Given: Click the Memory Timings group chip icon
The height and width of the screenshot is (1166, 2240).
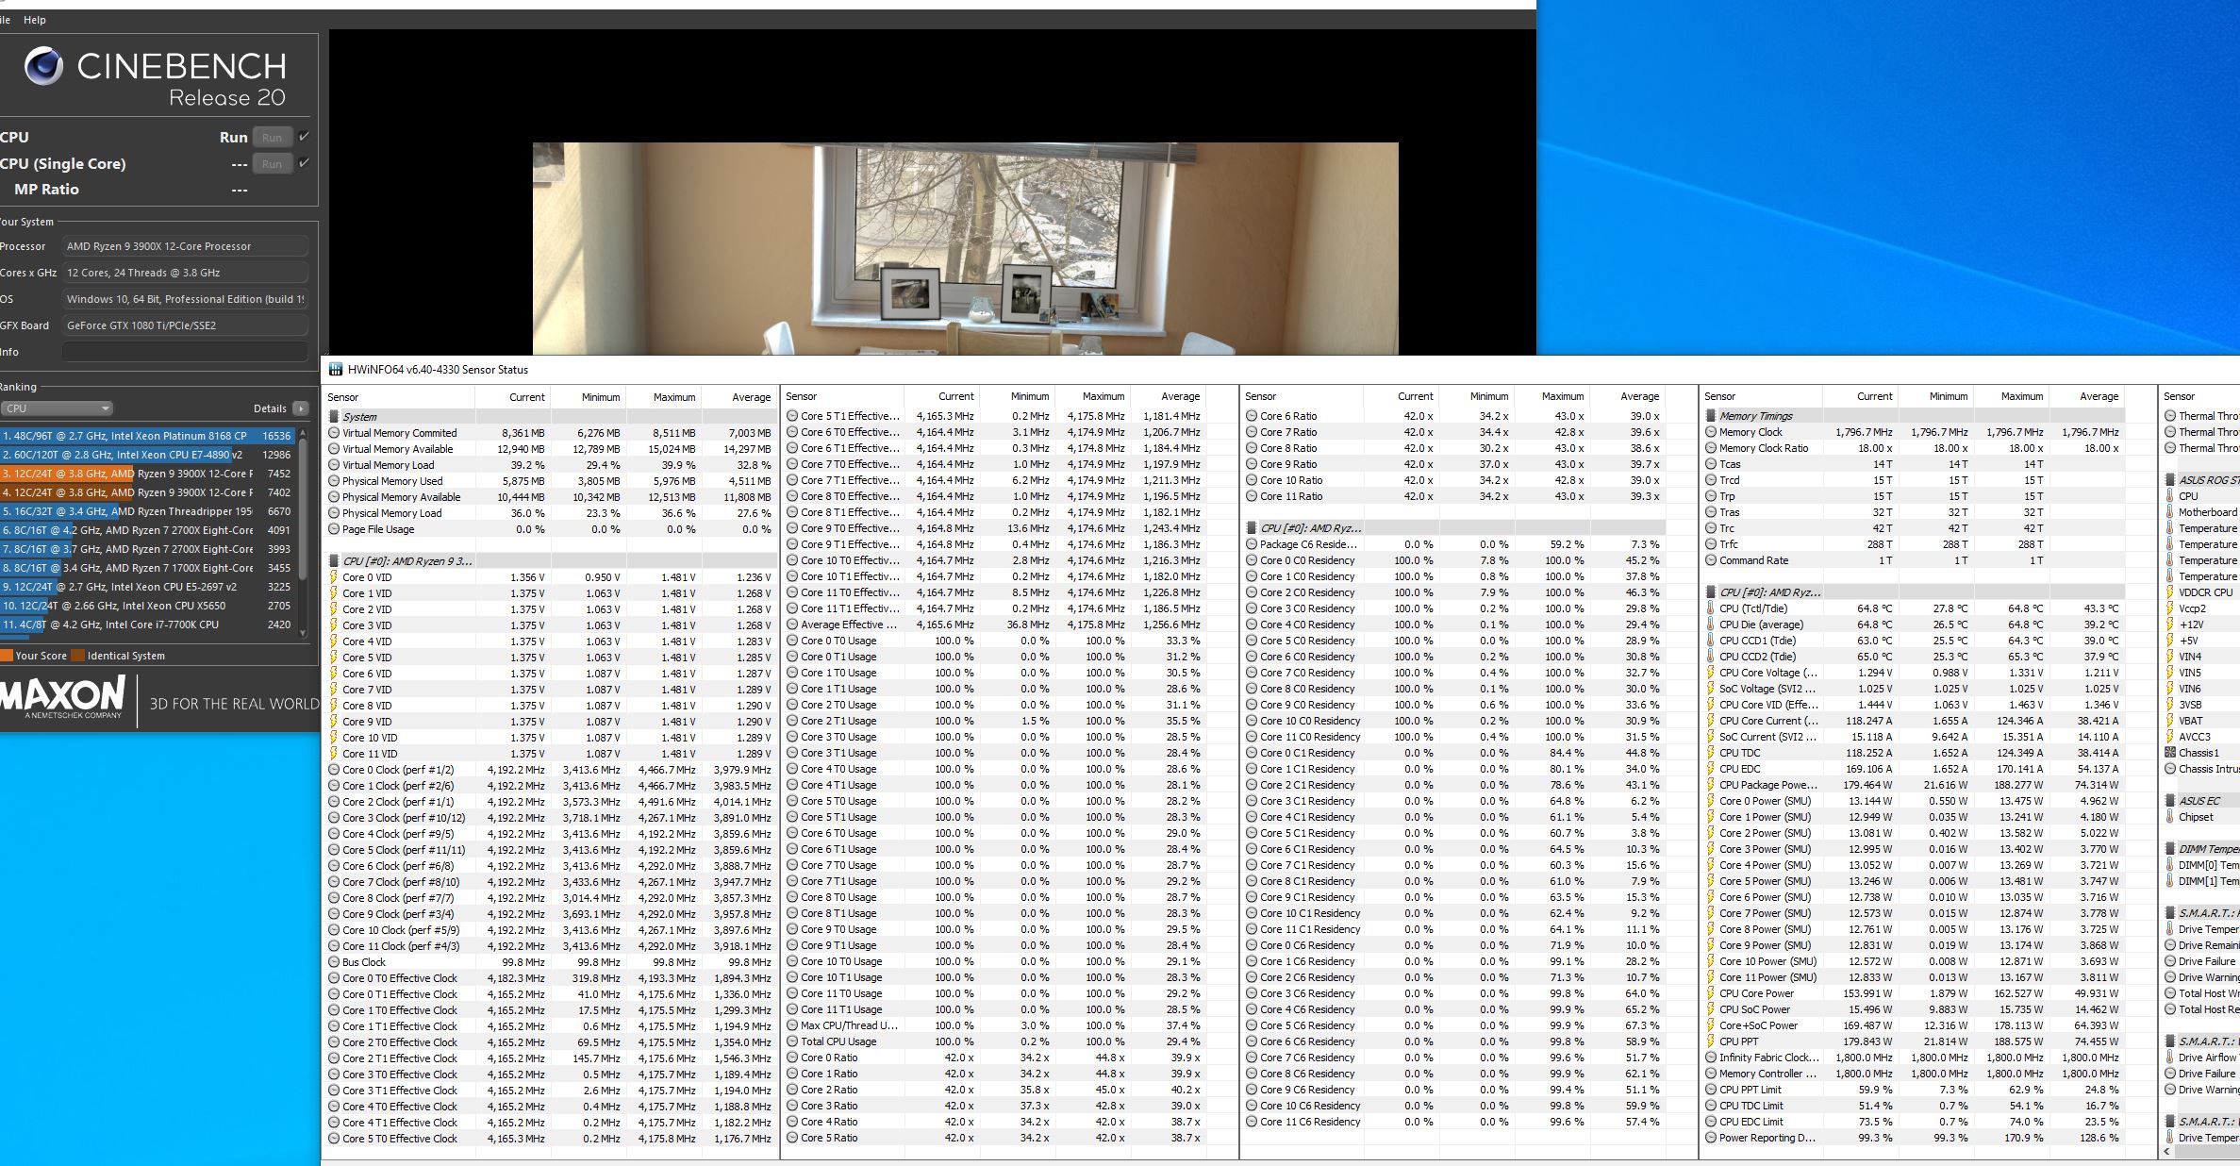Looking at the screenshot, I should 1710,416.
